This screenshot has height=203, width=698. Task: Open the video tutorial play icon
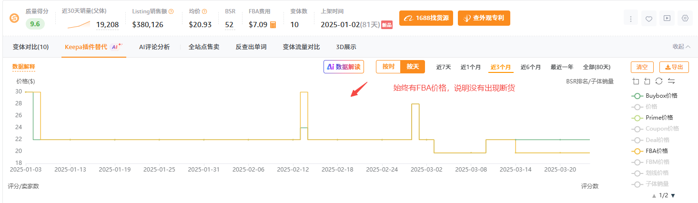pyautogui.click(x=667, y=19)
